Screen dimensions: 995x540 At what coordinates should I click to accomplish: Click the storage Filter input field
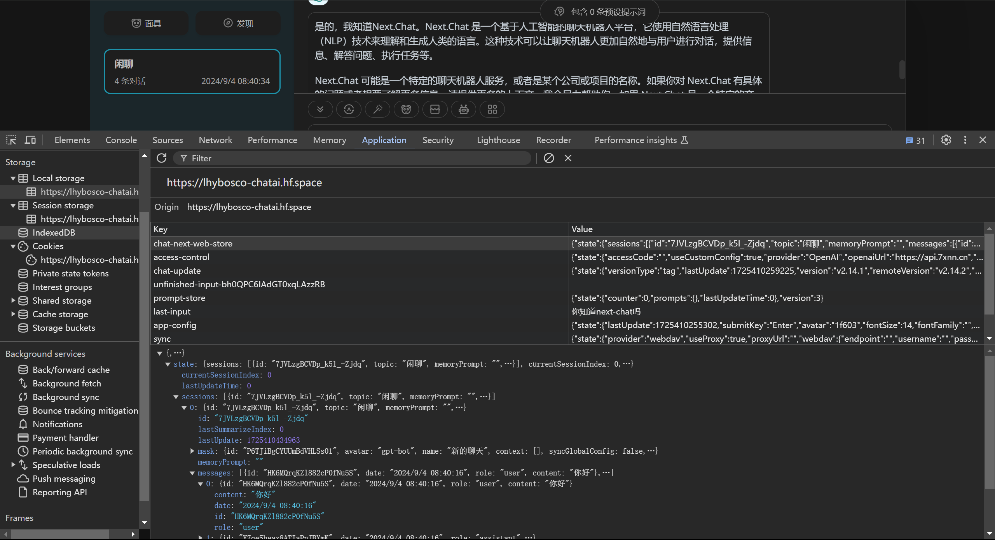click(352, 158)
